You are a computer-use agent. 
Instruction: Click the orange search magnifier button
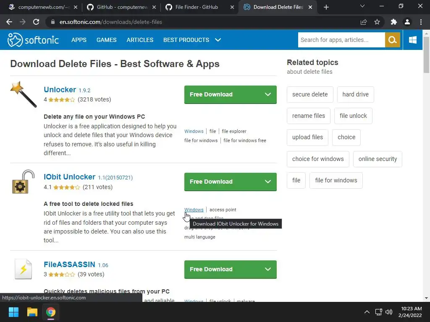coord(393,40)
